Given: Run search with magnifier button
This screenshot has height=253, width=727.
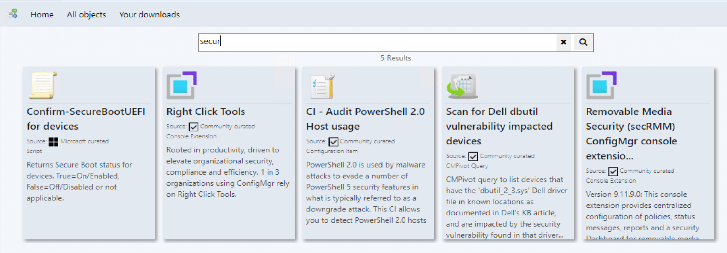Looking at the screenshot, I should pyautogui.click(x=583, y=42).
